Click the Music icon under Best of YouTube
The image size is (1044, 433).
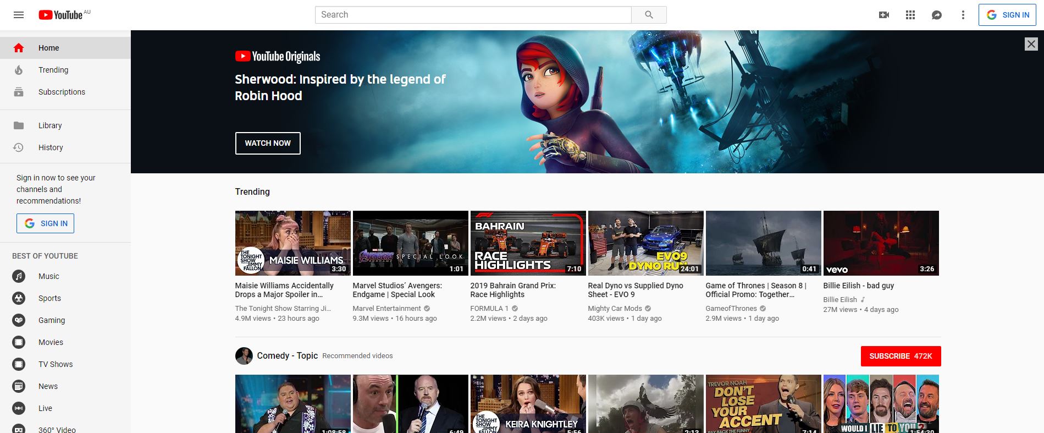(19, 276)
